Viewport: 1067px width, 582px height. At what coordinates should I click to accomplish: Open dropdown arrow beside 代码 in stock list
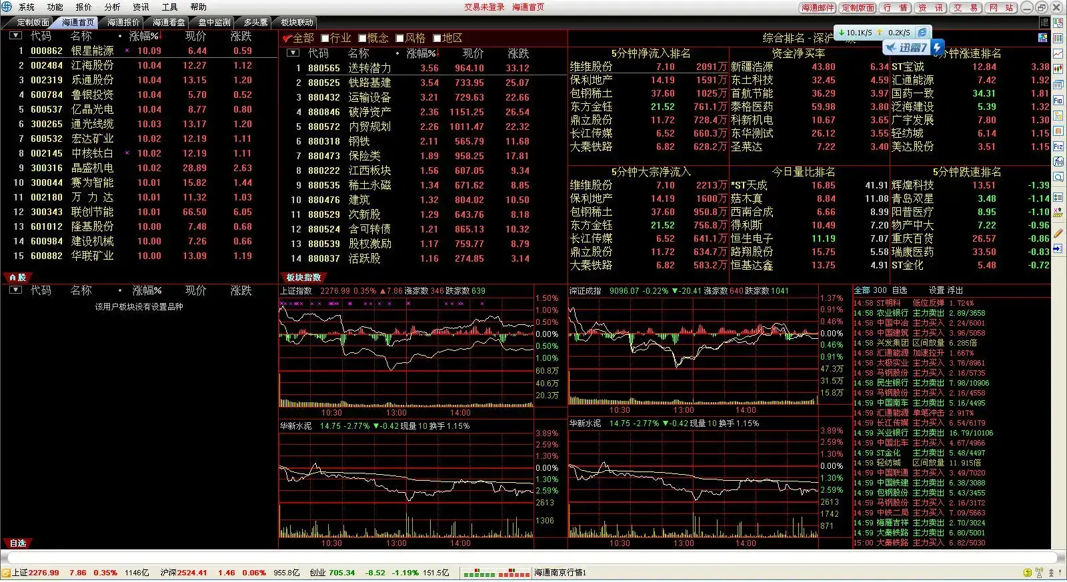point(15,36)
